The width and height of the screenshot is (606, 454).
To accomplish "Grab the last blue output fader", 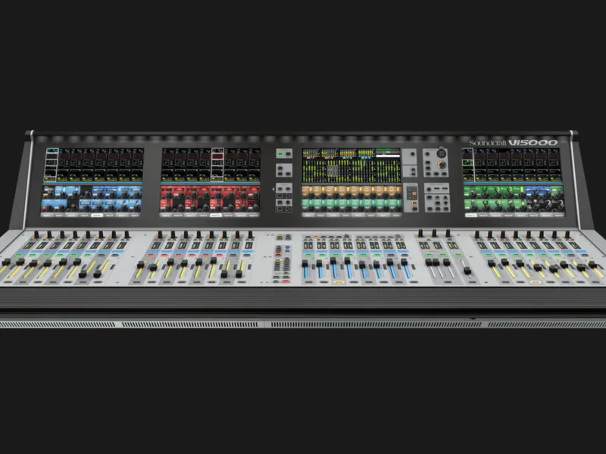I will [405, 262].
